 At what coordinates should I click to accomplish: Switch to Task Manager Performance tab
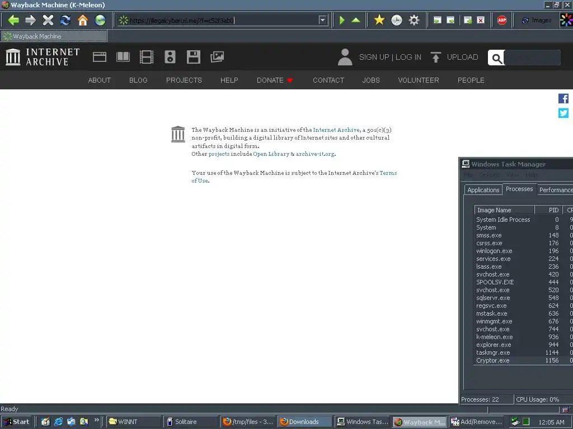[556, 190]
